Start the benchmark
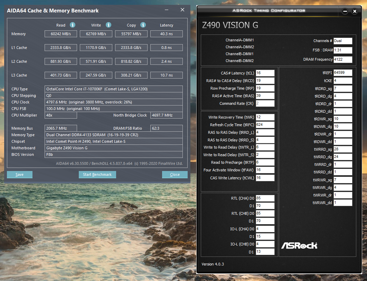 click(x=97, y=174)
